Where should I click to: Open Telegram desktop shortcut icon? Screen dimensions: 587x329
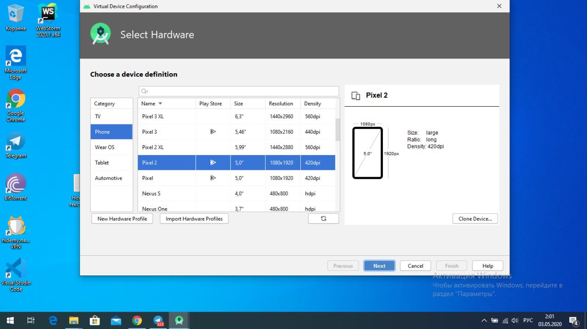click(x=16, y=141)
